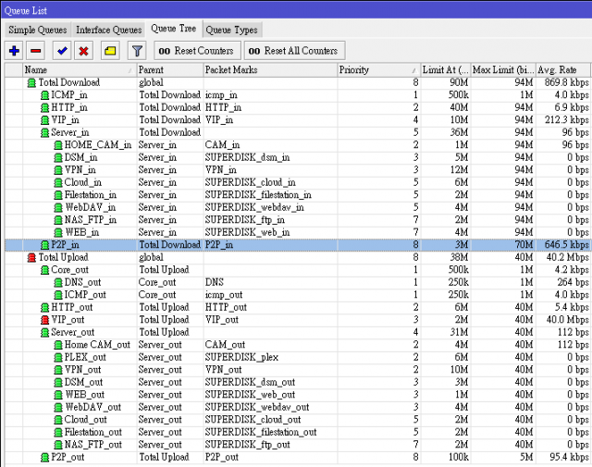The image size is (592, 467).
Task: Click packet mark SUPERDISK_dsm_in
Action: (x=247, y=157)
